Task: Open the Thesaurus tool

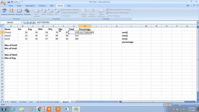Action: point(19,12)
